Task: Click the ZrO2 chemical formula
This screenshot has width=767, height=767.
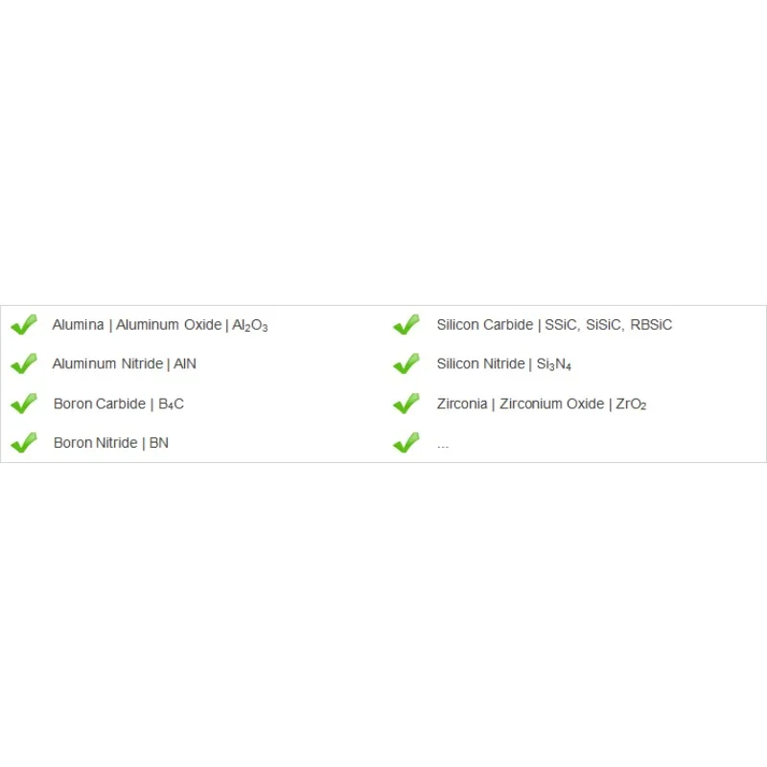Action: point(631,404)
